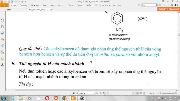Redo action in the quick access toolbar
Image resolution: width=180 pixels, height=101 pixels.
pyautogui.click(x=19, y=1)
